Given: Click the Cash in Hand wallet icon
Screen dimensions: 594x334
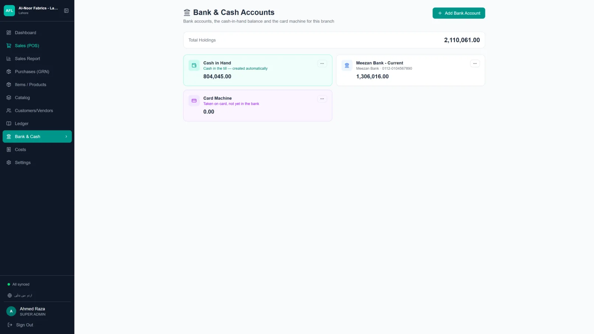Looking at the screenshot, I should pos(194,65).
